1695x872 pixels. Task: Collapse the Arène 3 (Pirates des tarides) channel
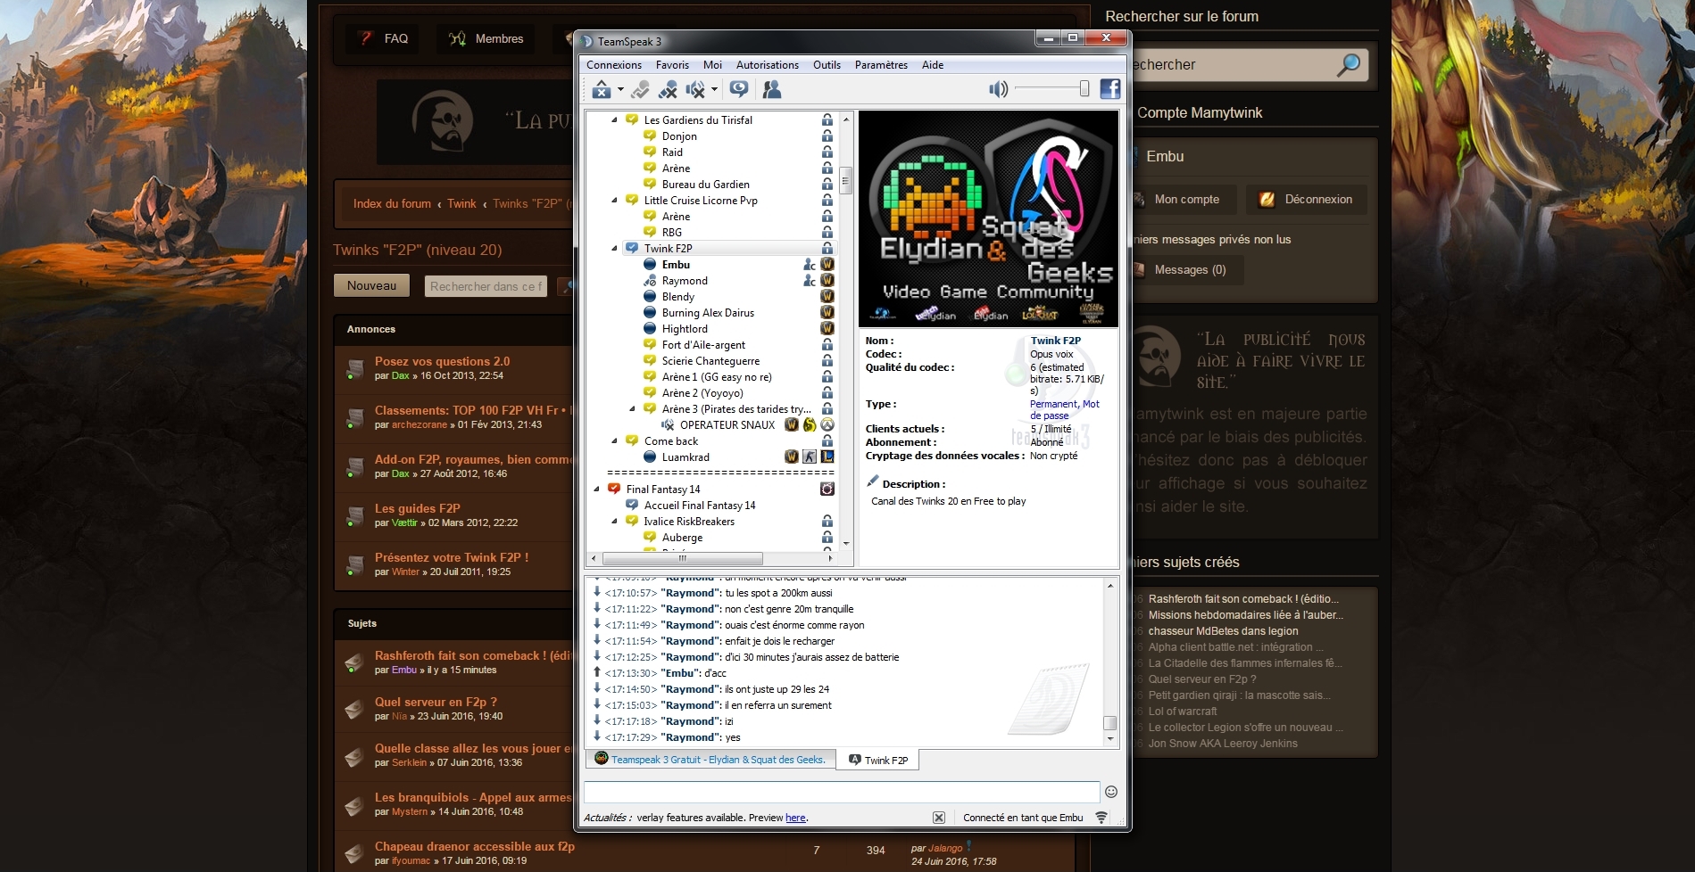pyautogui.click(x=632, y=409)
